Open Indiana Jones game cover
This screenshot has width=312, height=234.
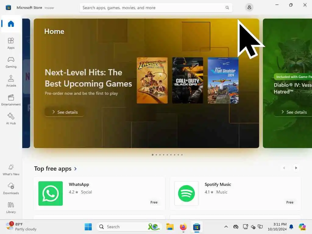152,80
